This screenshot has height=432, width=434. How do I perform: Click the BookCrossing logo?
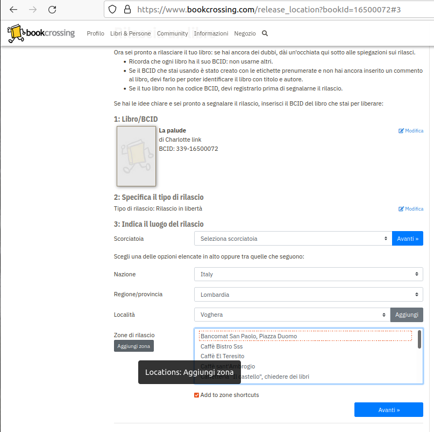tap(41, 33)
